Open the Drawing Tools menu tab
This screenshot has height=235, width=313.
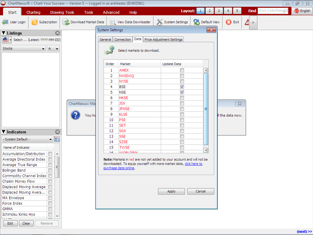coord(62,12)
